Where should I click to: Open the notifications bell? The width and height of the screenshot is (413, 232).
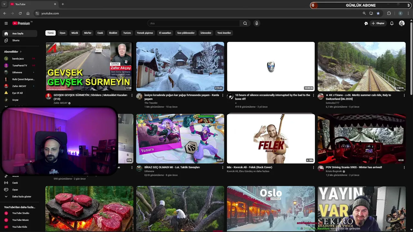[392, 23]
